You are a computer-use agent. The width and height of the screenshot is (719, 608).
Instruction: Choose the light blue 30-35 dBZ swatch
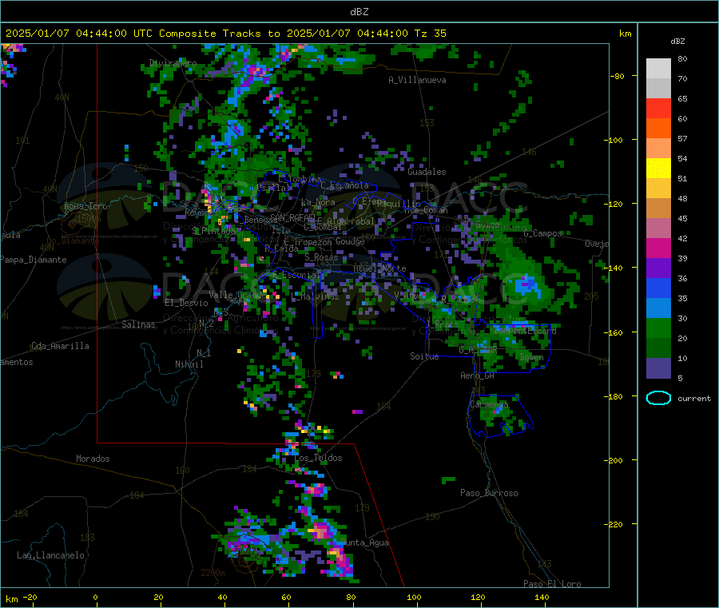pos(658,308)
